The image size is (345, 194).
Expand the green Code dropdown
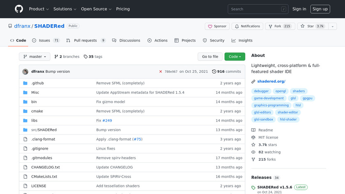[235, 57]
